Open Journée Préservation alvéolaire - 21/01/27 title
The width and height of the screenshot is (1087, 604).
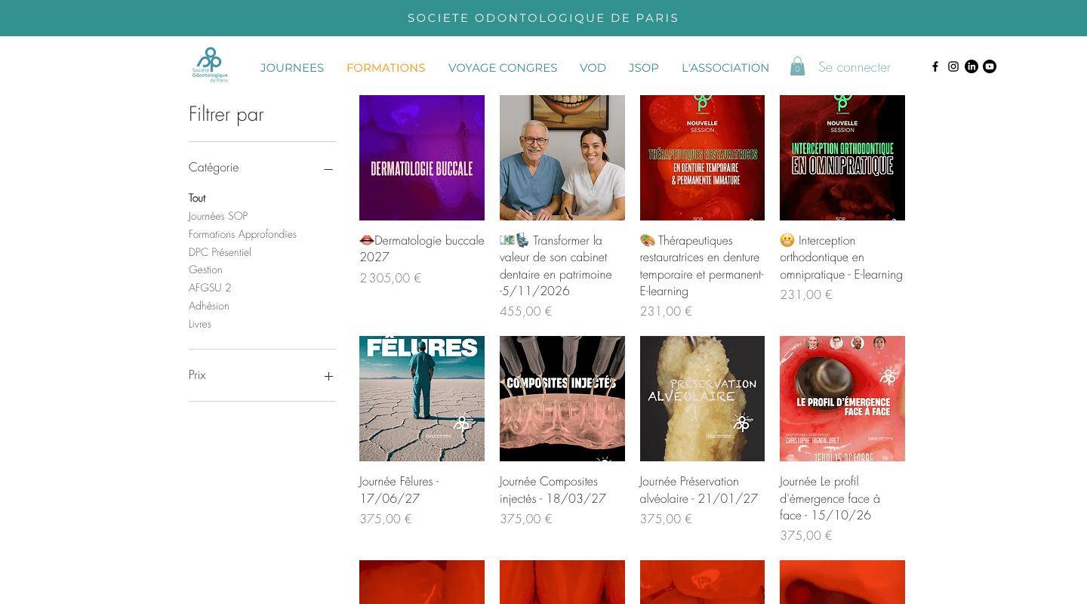tap(699, 490)
